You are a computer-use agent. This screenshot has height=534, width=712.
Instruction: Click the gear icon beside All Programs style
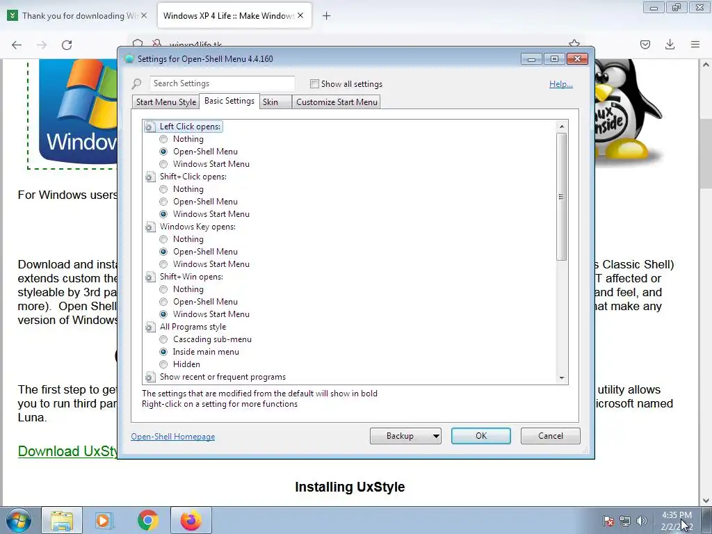(x=150, y=327)
